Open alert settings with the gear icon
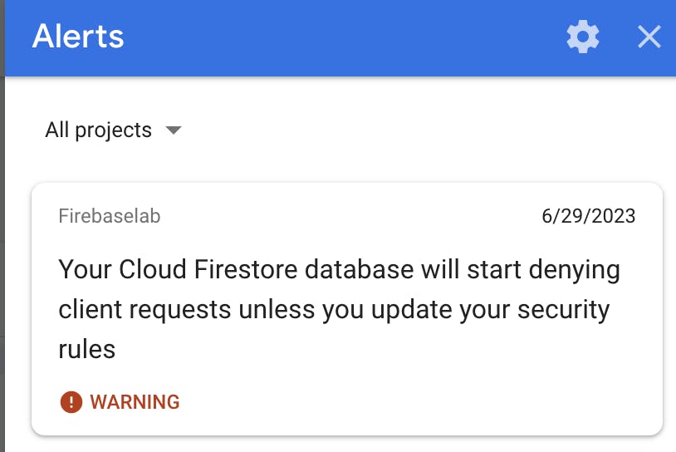Screen dimensions: 676x452 click(x=582, y=37)
